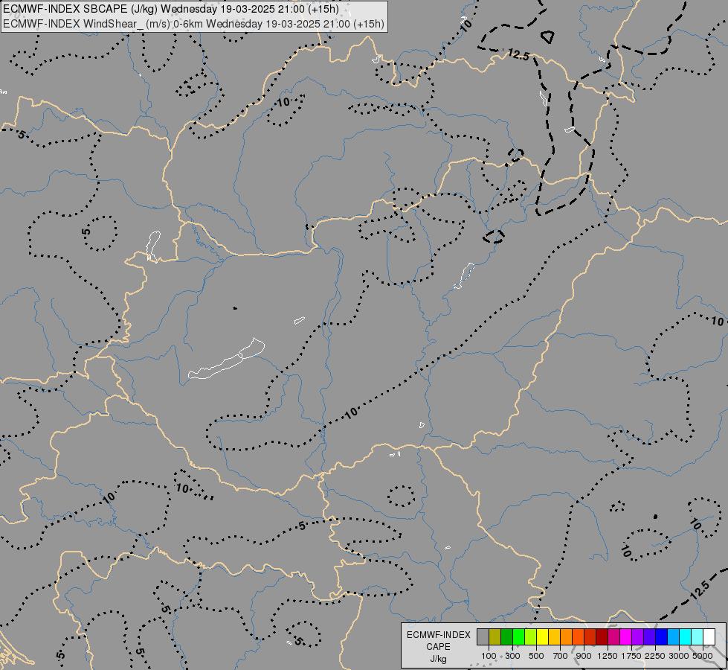Click the 2250 legend tick value
This screenshot has width=728, height=670.
[655, 656]
